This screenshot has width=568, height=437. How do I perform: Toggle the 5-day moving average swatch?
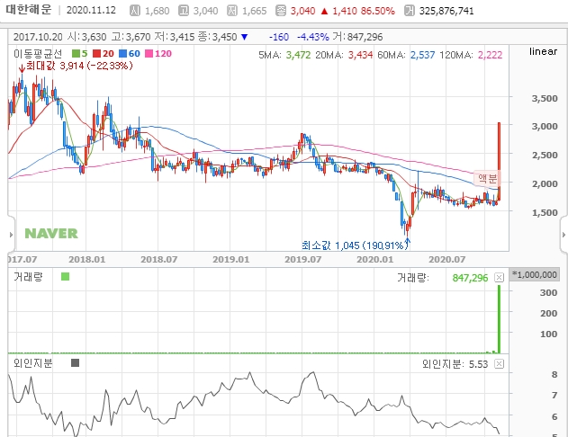pos(76,54)
